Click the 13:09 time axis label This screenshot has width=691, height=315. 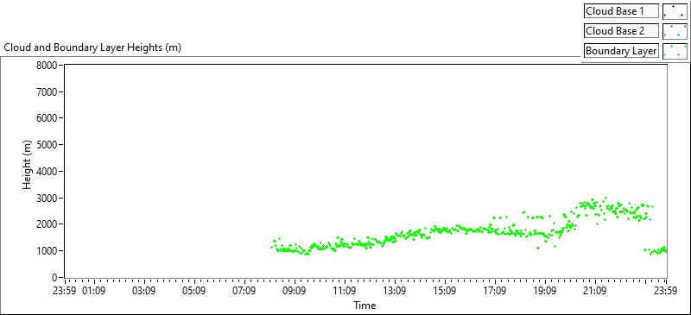point(395,290)
